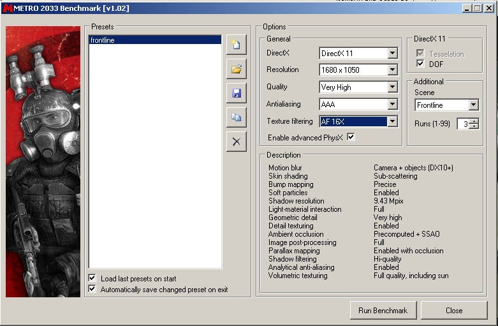Toggle Automatically save changed preset on exit

92,289
